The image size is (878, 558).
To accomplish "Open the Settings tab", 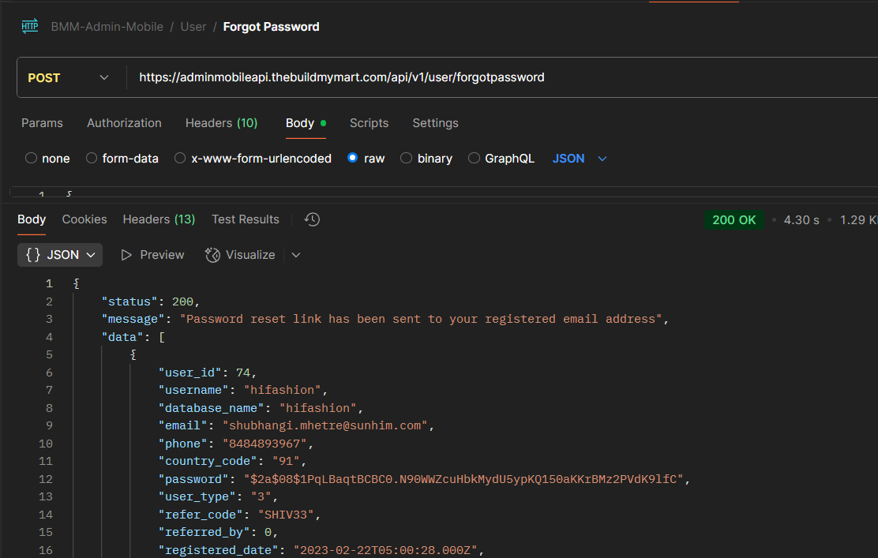I will (x=435, y=123).
